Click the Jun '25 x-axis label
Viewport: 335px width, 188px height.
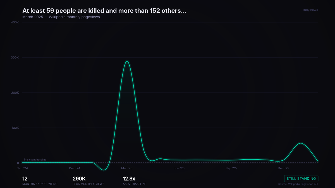coord(179,169)
